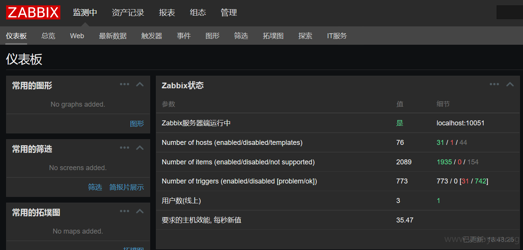Click the 要求的主机效能 row label
This screenshot has width=523, height=250.
tap(201, 220)
